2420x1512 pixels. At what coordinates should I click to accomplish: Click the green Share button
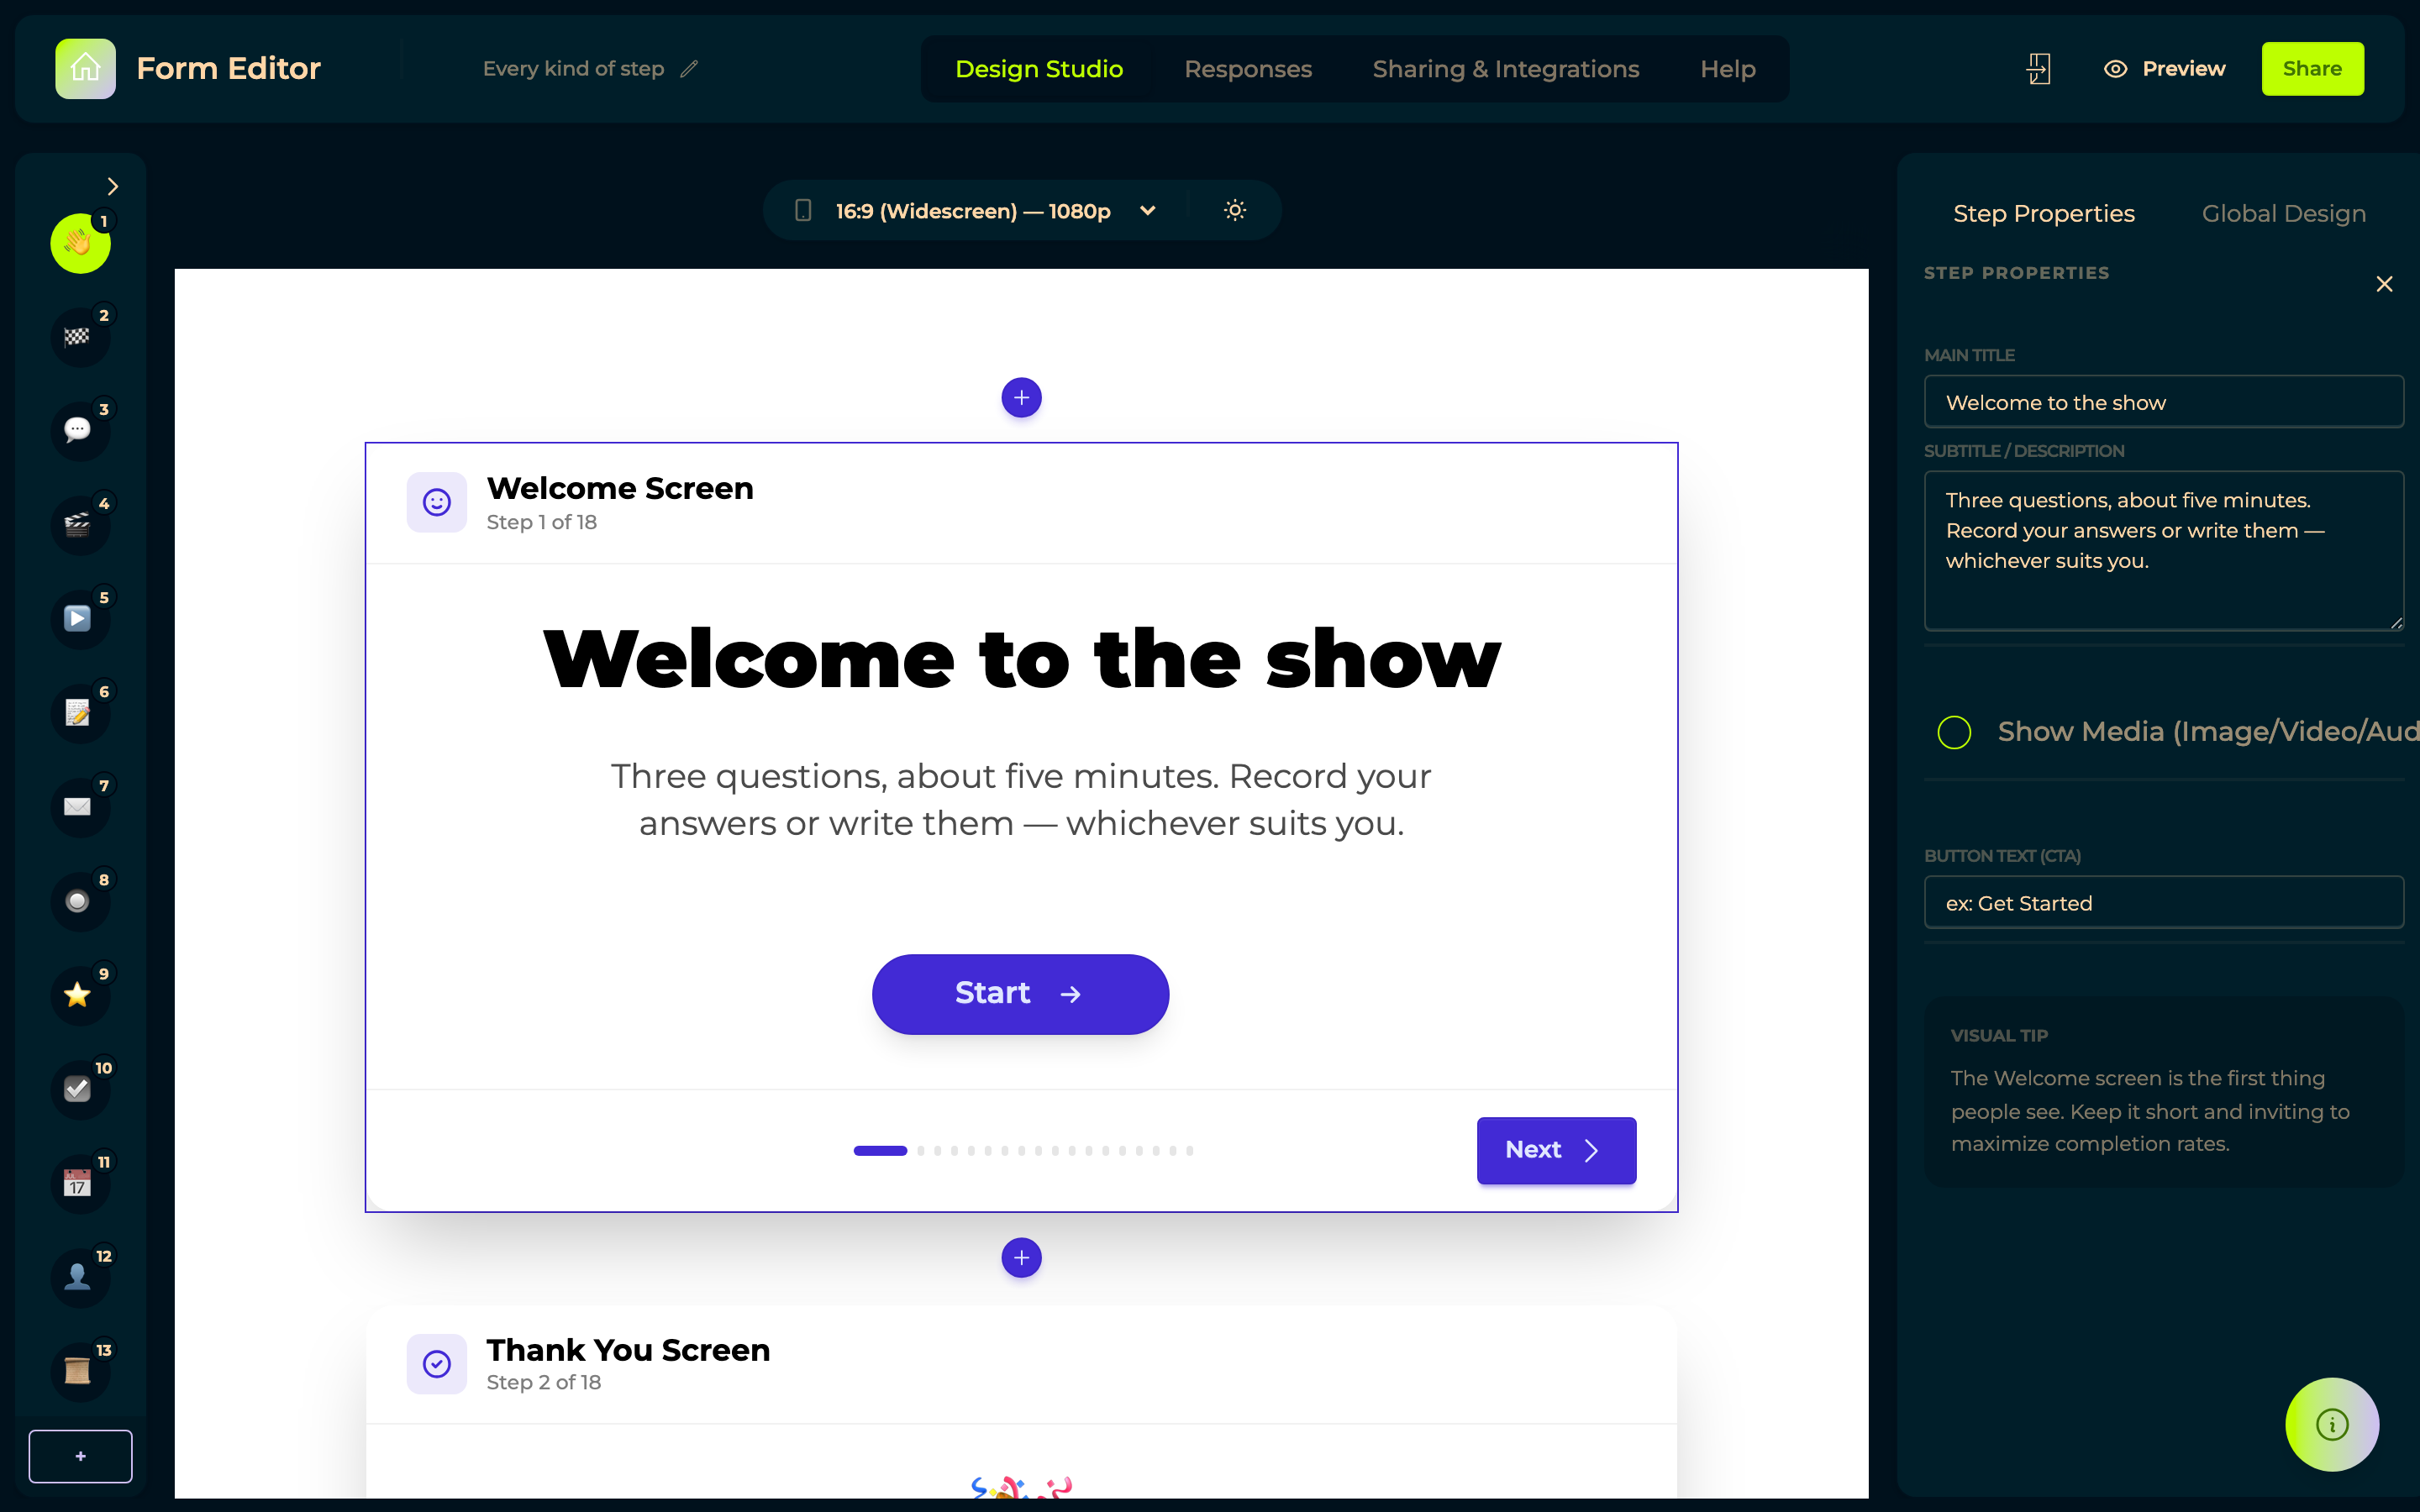[2313, 69]
